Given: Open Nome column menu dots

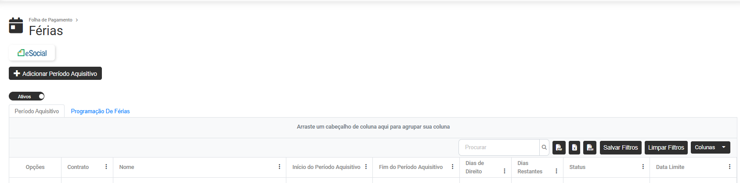Looking at the screenshot, I should (x=279, y=167).
